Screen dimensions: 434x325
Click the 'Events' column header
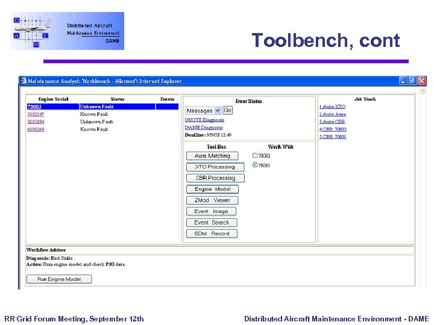(167, 99)
